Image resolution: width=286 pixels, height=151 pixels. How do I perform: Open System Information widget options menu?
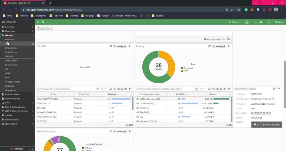[279, 89]
